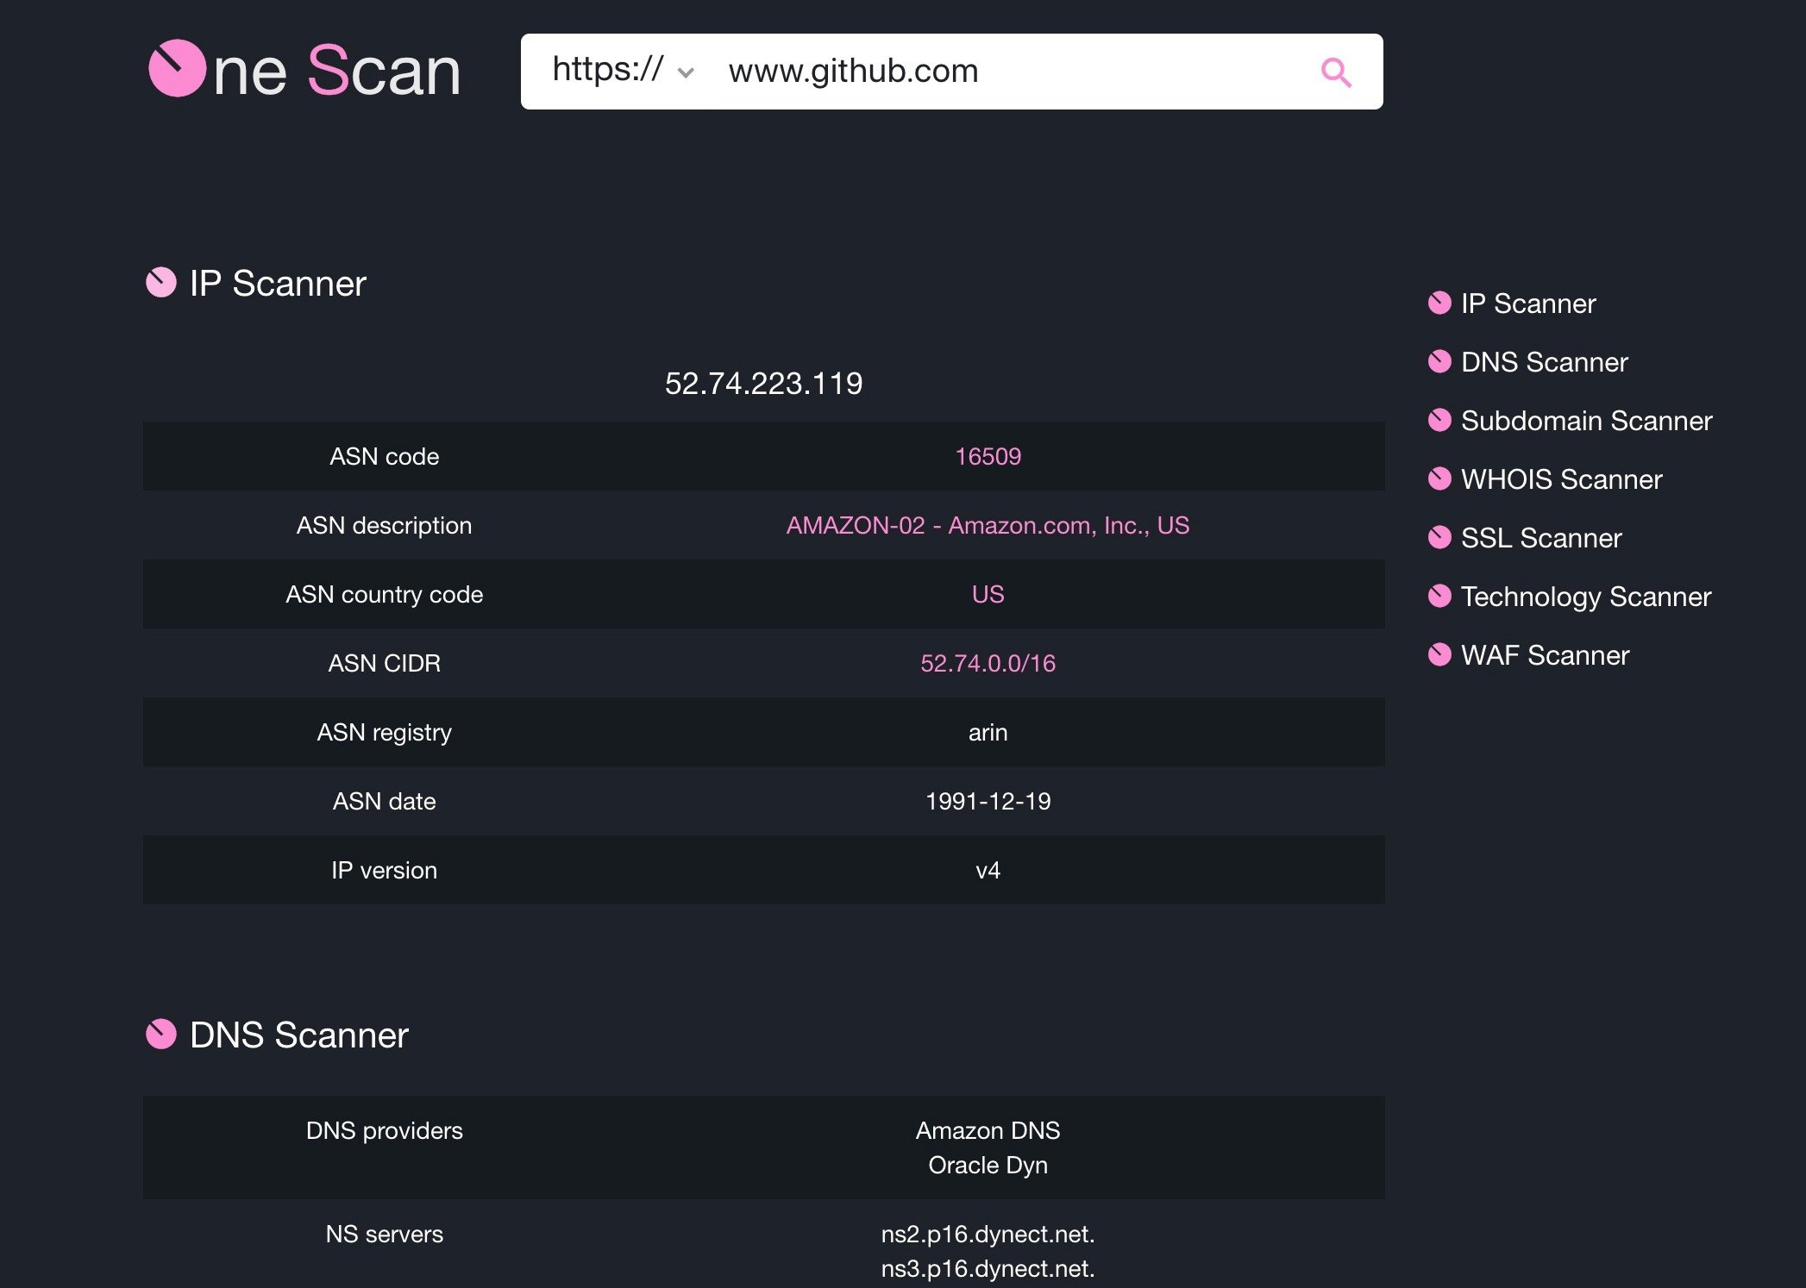
Task: Open the ASN code 16509 link
Action: 988,457
